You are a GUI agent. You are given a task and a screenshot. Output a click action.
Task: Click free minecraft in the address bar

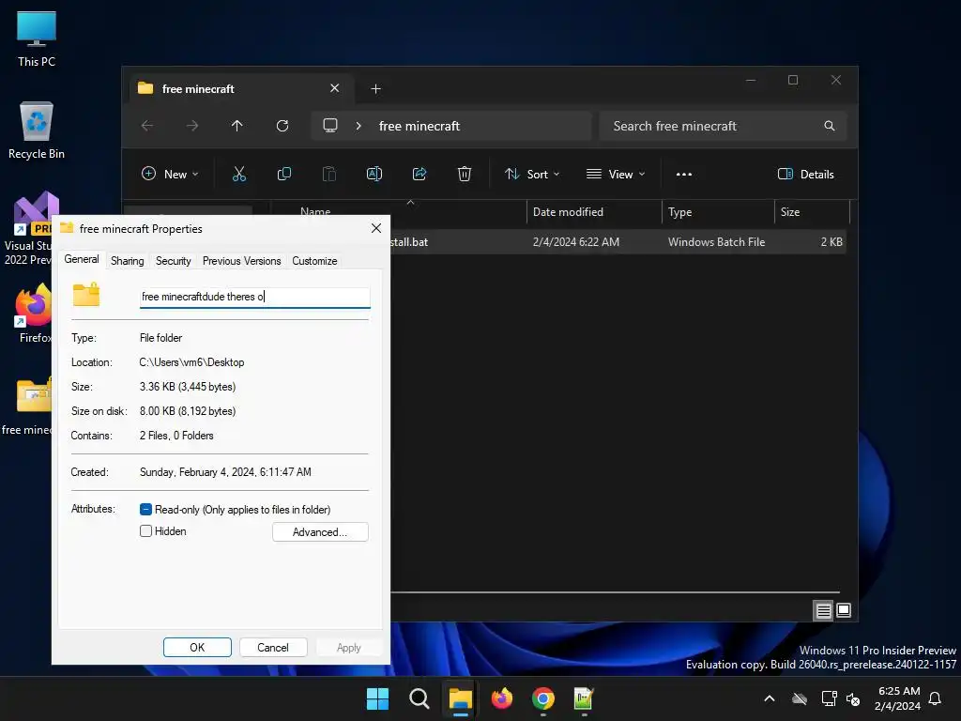pyautogui.click(x=419, y=126)
